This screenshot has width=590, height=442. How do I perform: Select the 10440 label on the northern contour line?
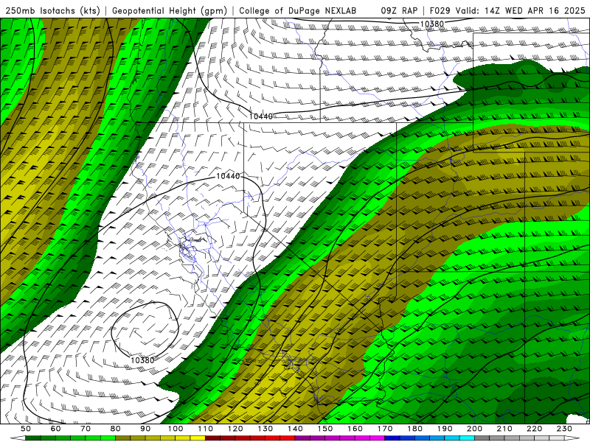(x=261, y=116)
